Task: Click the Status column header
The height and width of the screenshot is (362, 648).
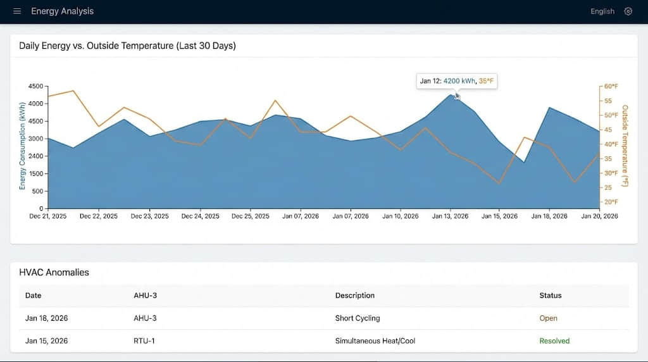Action: pos(550,296)
